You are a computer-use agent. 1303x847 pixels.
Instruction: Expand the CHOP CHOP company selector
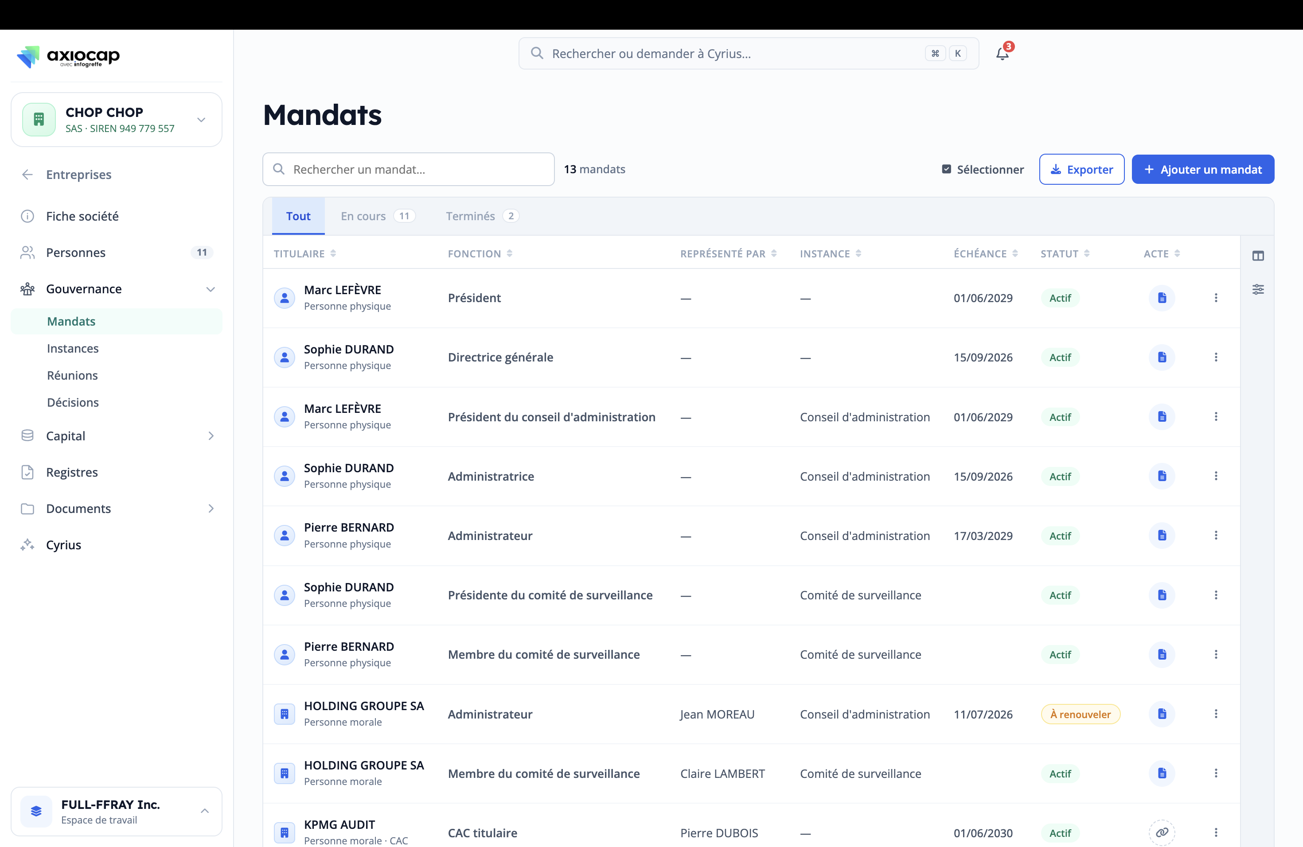coord(117,119)
